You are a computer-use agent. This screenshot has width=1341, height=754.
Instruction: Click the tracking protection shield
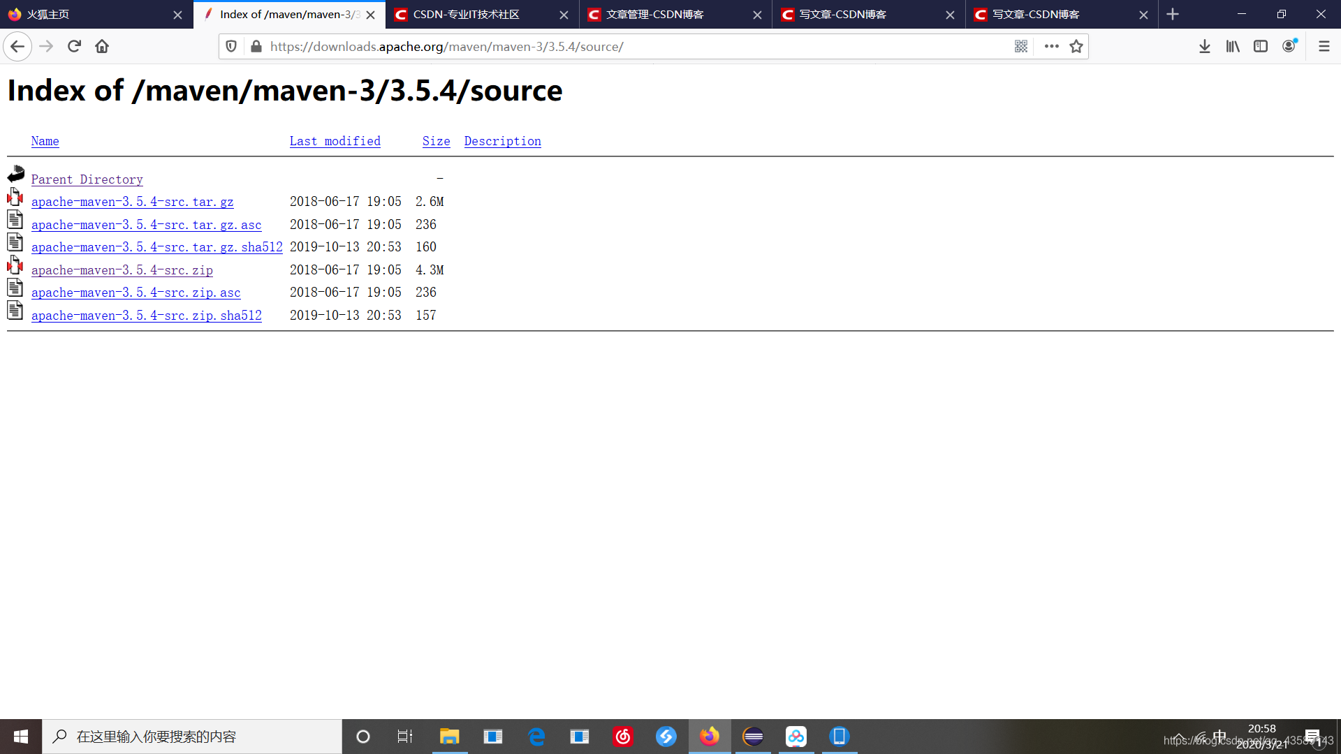click(231, 46)
